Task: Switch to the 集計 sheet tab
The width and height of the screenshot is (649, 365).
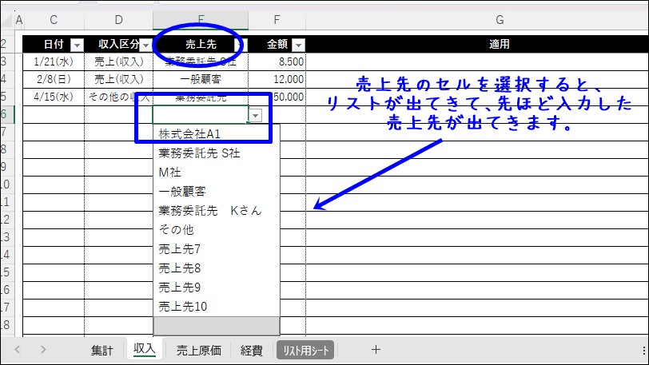Action: [x=102, y=350]
